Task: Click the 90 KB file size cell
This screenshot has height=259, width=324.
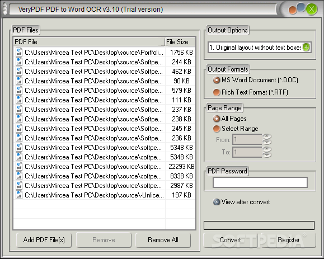Action: tap(181, 81)
